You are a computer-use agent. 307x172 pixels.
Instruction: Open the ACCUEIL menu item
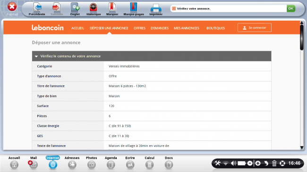coord(77,28)
